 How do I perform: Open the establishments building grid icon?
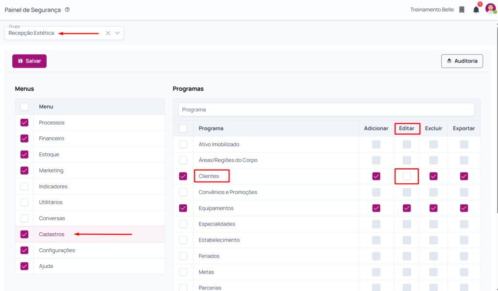462,10
